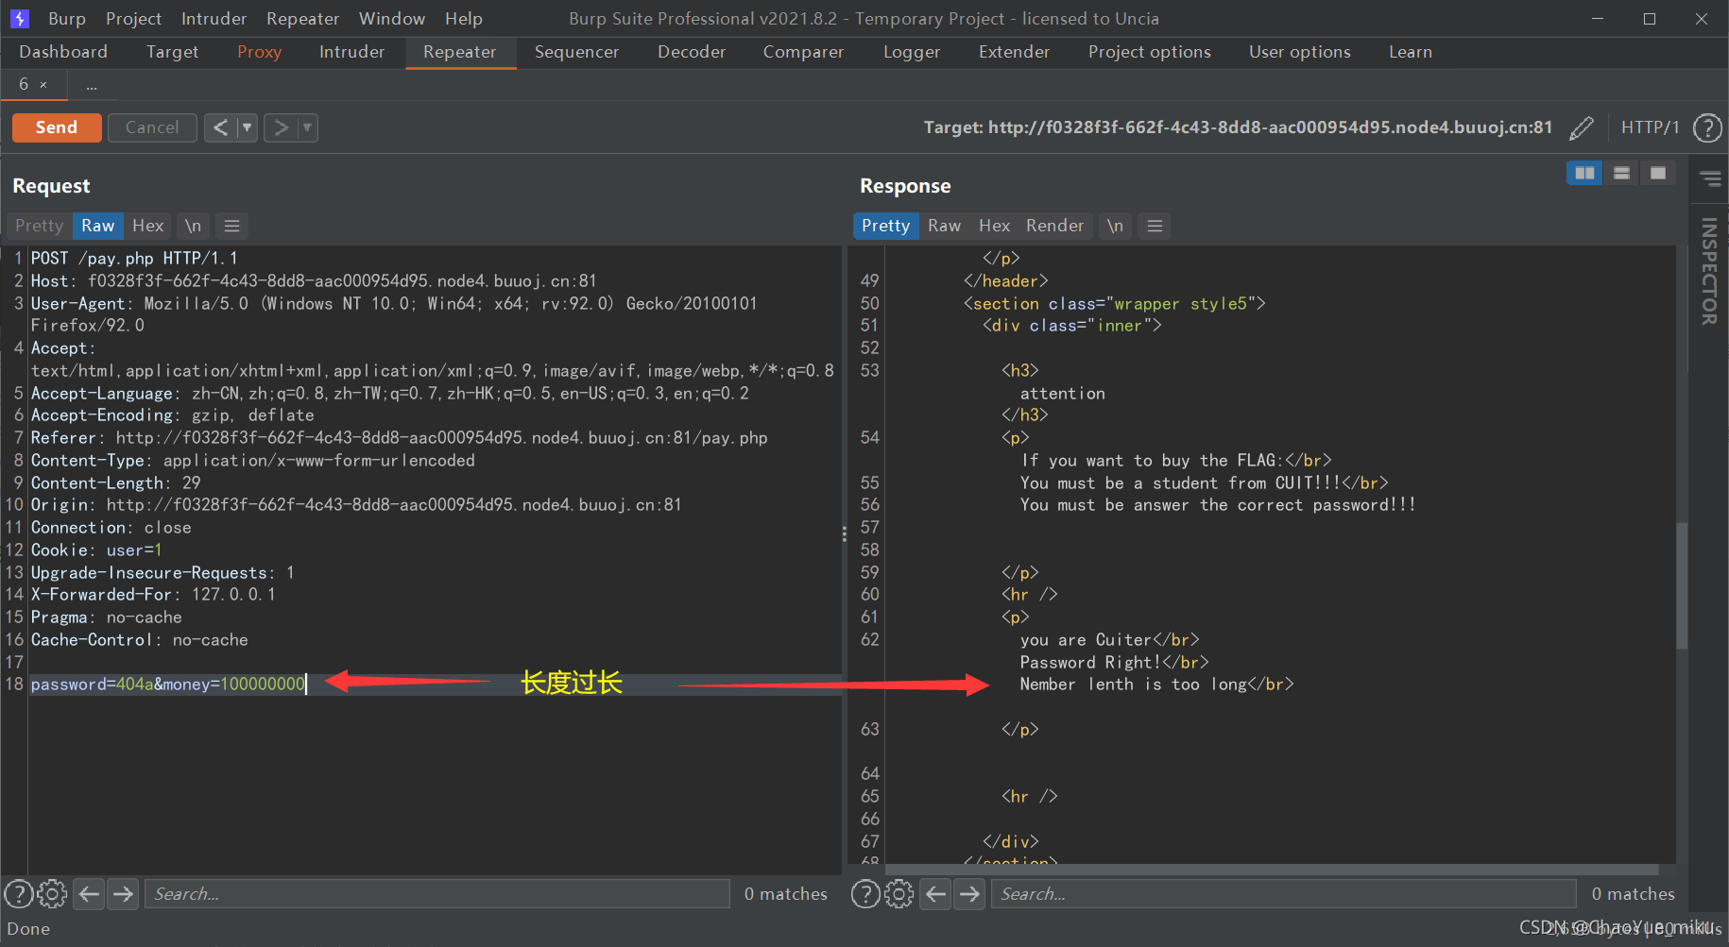
Task: Select Hex view in Response pane
Action: point(994,226)
